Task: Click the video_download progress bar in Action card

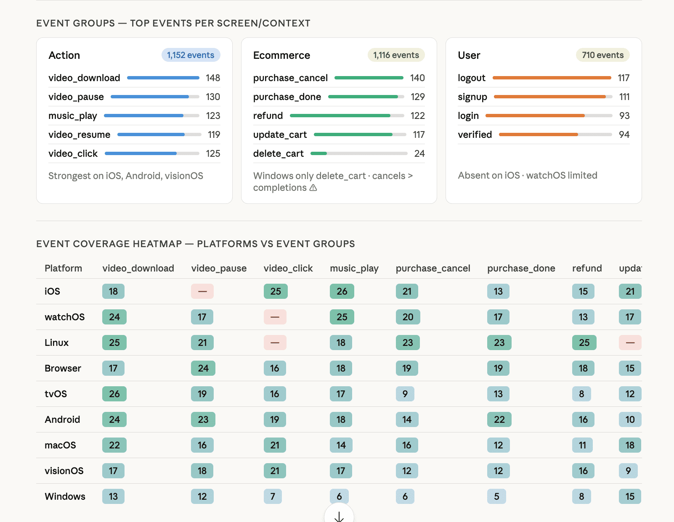Action: [x=163, y=78]
